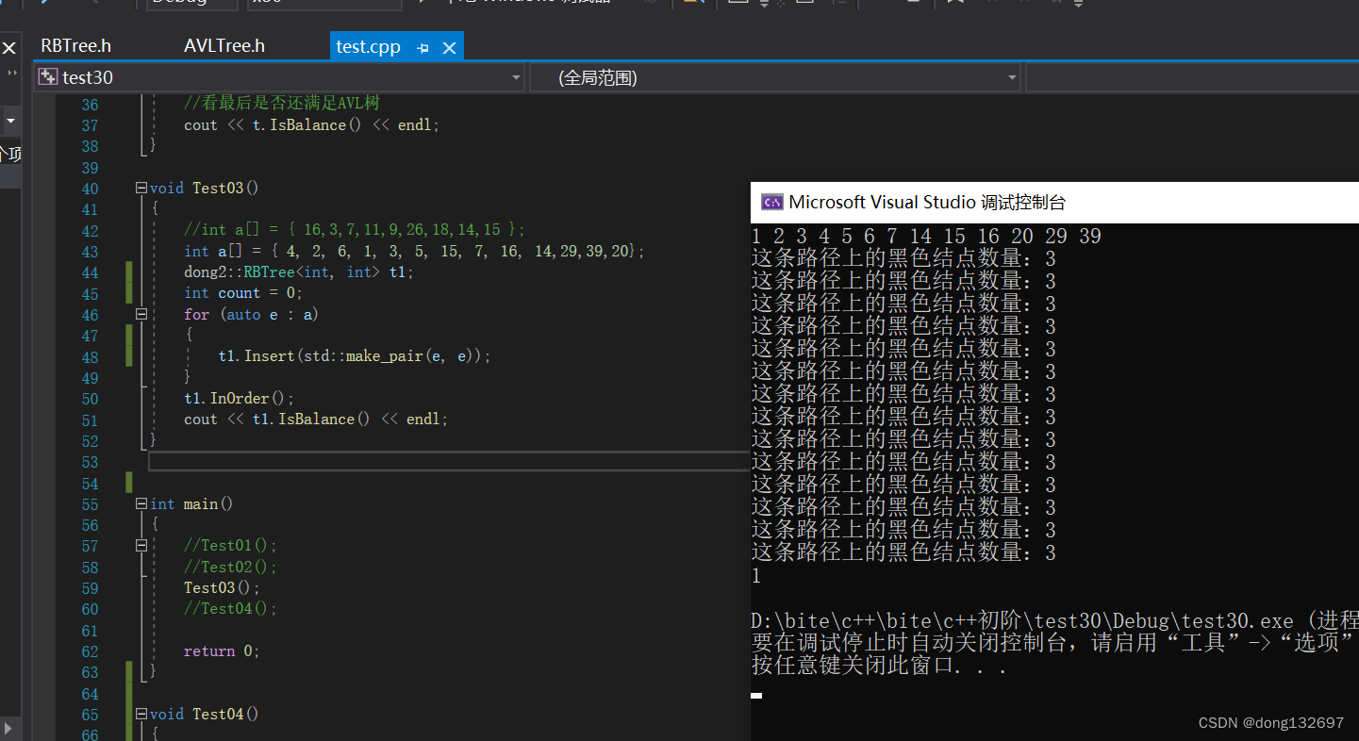Click the int main() declaration
Screen dimensions: 1359x741
click(x=191, y=503)
